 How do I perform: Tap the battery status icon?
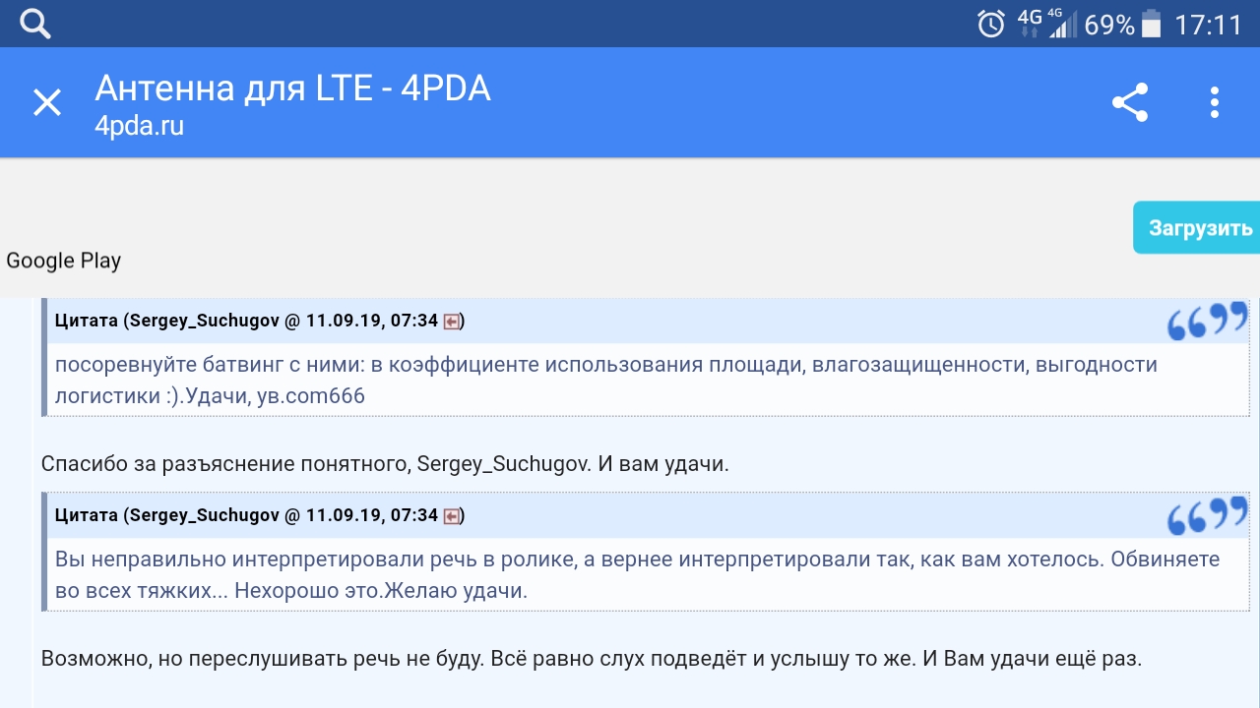click(x=1151, y=24)
